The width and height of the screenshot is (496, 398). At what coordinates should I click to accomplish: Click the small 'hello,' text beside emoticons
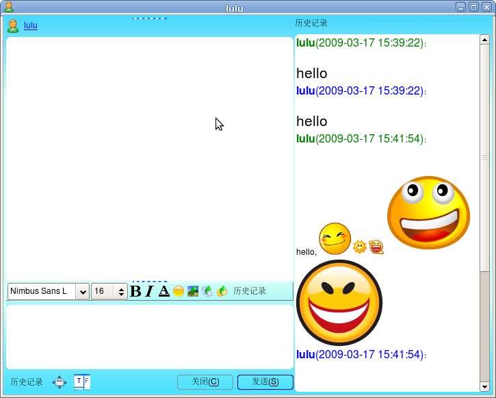tap(306, 252)
